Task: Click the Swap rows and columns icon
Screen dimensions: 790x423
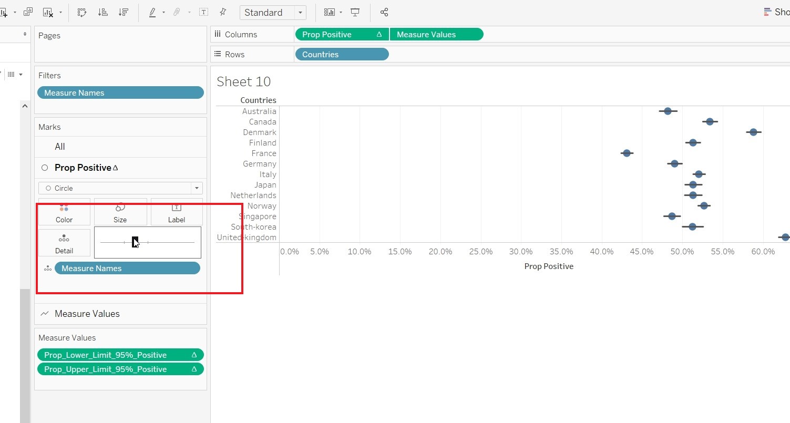Action: (x=82, y=12)
